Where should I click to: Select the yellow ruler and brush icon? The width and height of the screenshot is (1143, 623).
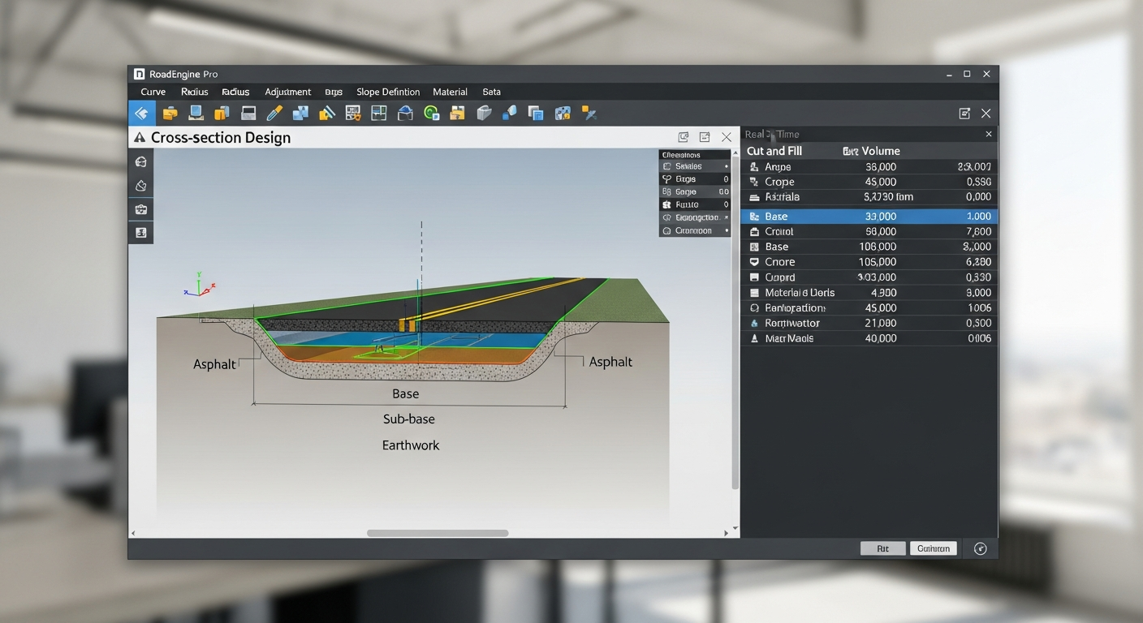(x=326, y=114)
